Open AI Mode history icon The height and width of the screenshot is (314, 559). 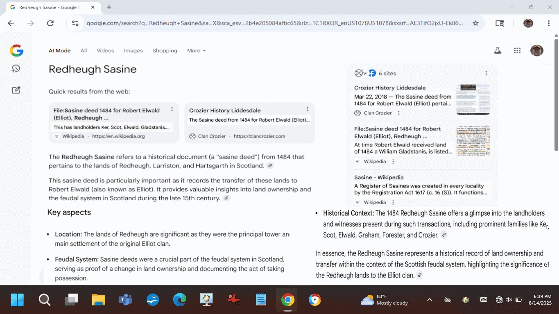point(16,69)
